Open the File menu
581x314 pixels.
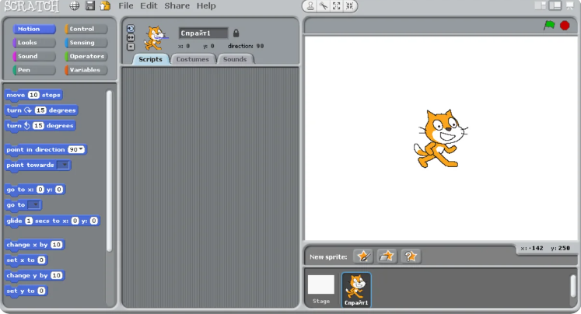[126, 6]
